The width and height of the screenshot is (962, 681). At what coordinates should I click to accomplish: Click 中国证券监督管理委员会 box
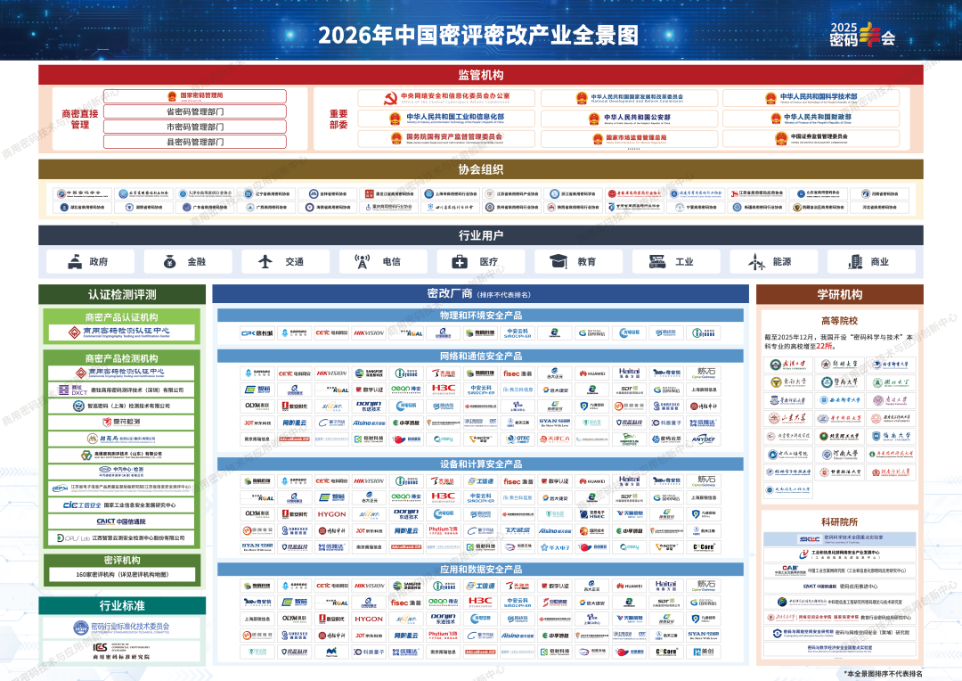pos(811,138)
